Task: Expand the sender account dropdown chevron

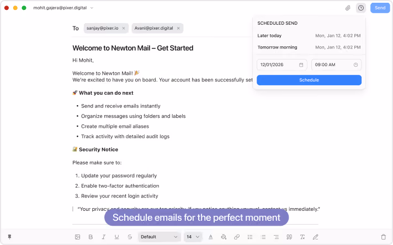Action: pos(92,8)
